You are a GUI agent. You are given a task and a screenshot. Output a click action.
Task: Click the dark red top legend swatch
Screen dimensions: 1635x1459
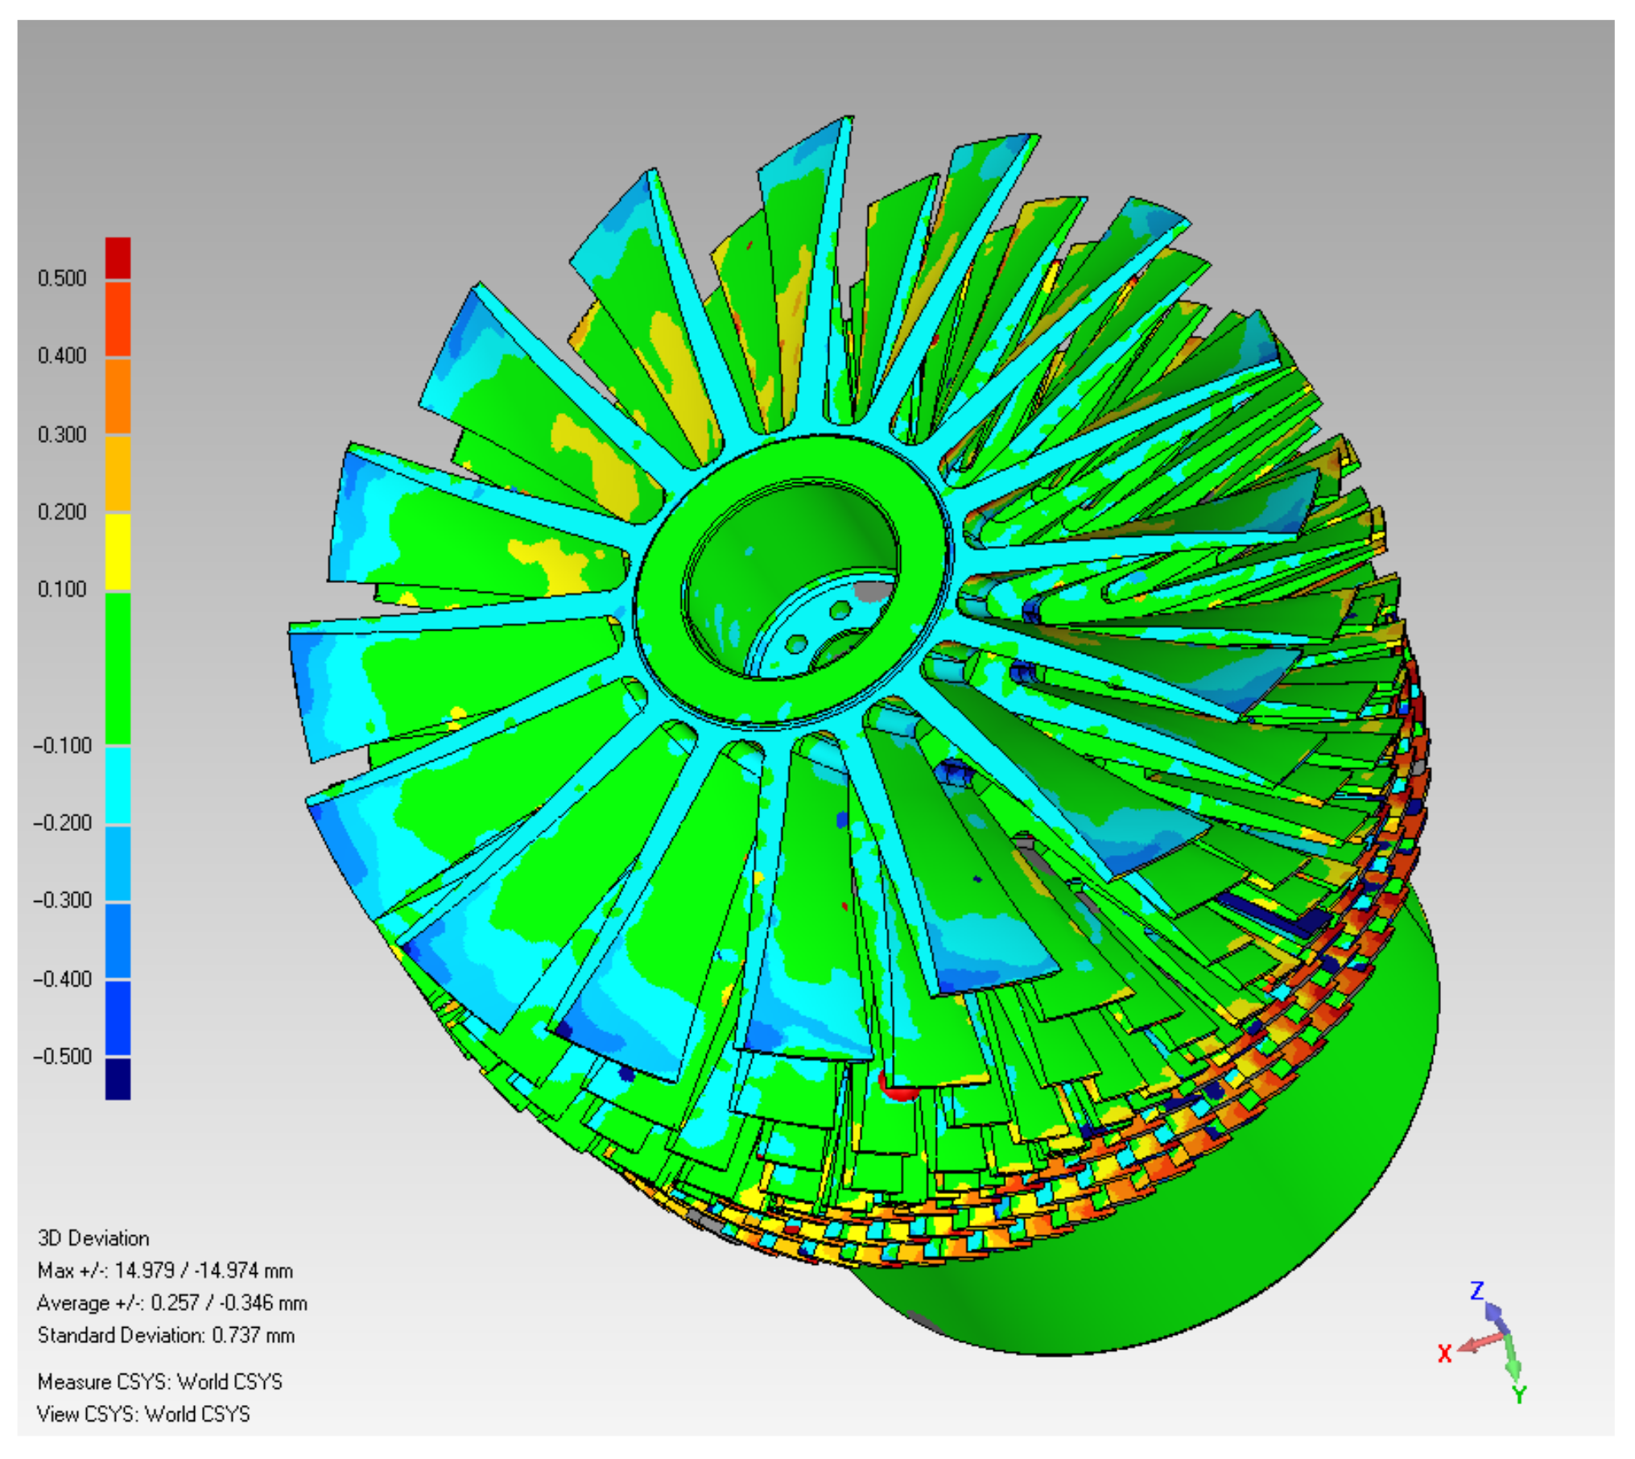[118, 258]
